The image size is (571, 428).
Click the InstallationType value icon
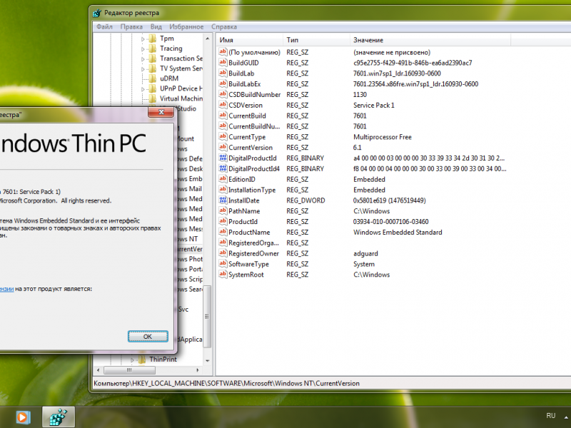(x=223, y=190)
